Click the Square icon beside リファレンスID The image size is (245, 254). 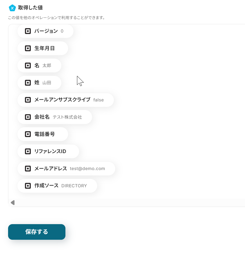tap(28, 151)
